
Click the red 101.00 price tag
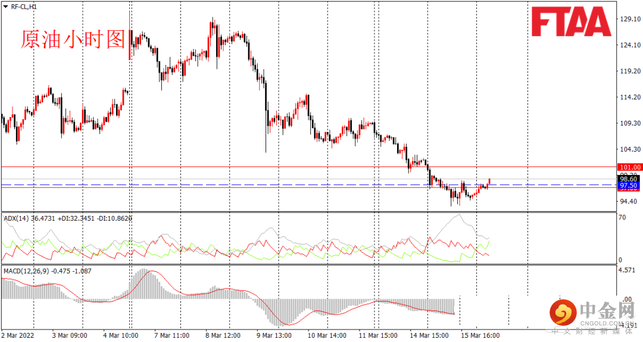pyautogui.click(x=629, y=167)
